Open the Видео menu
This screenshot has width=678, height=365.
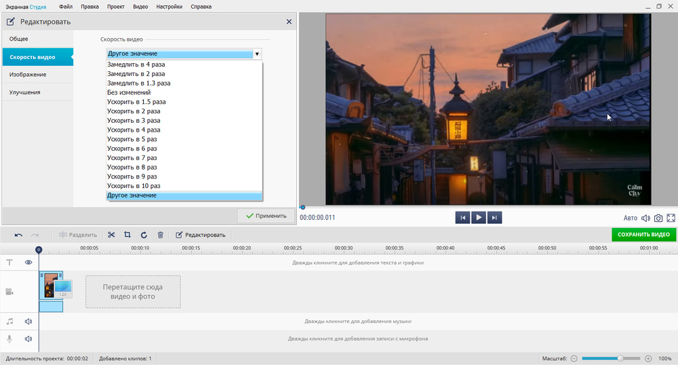[140, 7]
